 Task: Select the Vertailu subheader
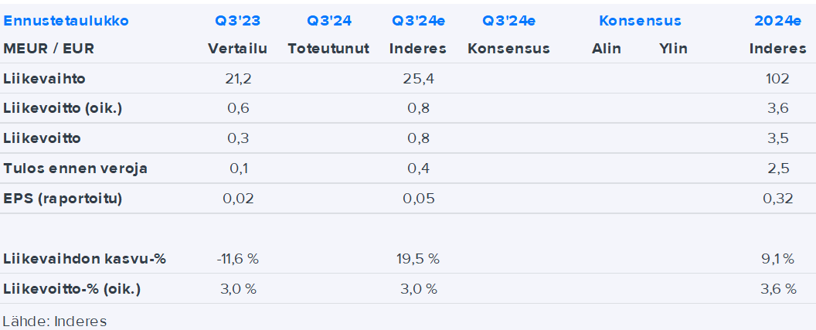[x=238, y=49]
